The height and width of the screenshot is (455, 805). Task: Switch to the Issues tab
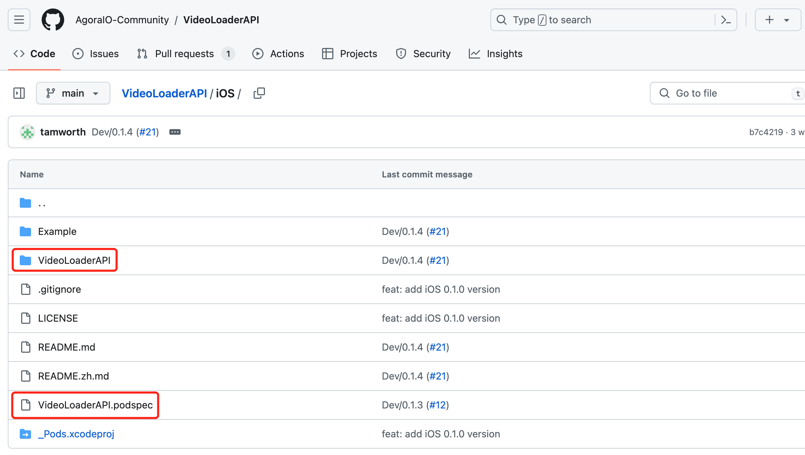tap(96, 54)
